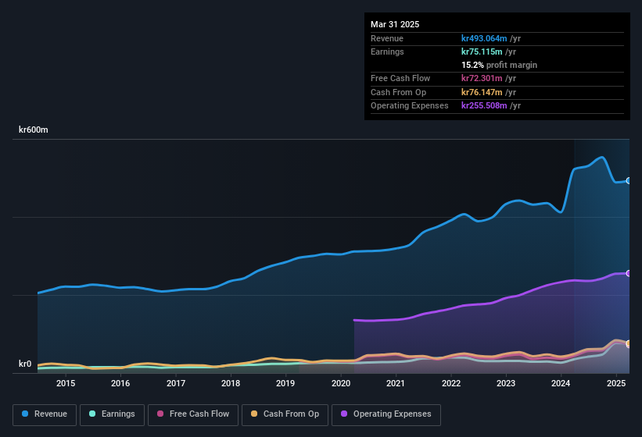Screen dimensions: 642x437
Task: Click the kr75.115m earnings value
Action: (482, 52)
